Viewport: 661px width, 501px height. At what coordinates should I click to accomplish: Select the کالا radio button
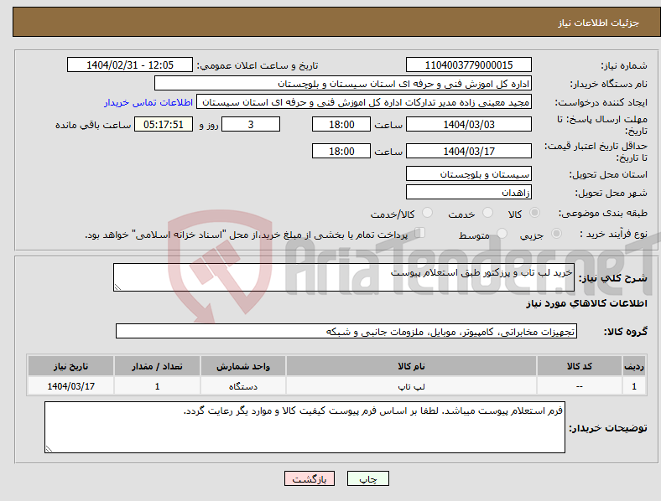pos(534,213)
